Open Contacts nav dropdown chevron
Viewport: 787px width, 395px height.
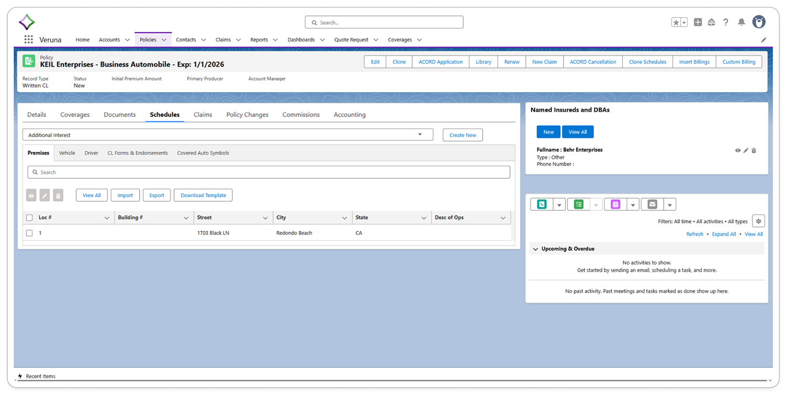click(204, 40)
